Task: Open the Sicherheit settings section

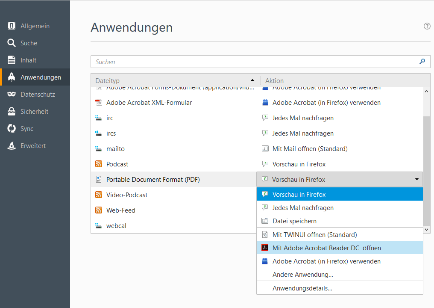Action: click(x=35, y=112)
